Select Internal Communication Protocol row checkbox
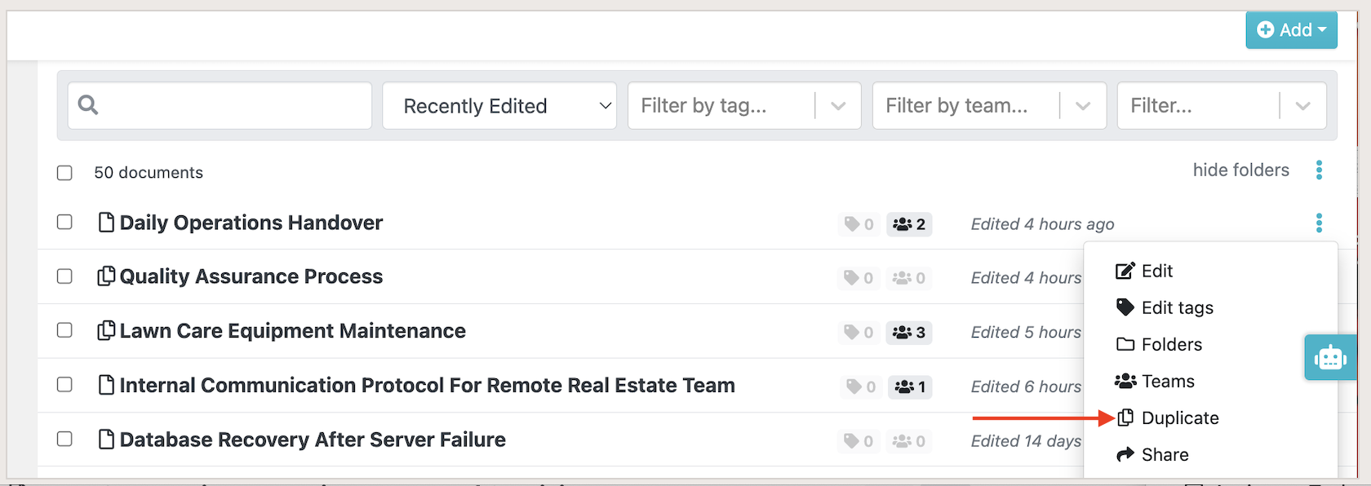 pyautogui.click(x=64, y=384)
